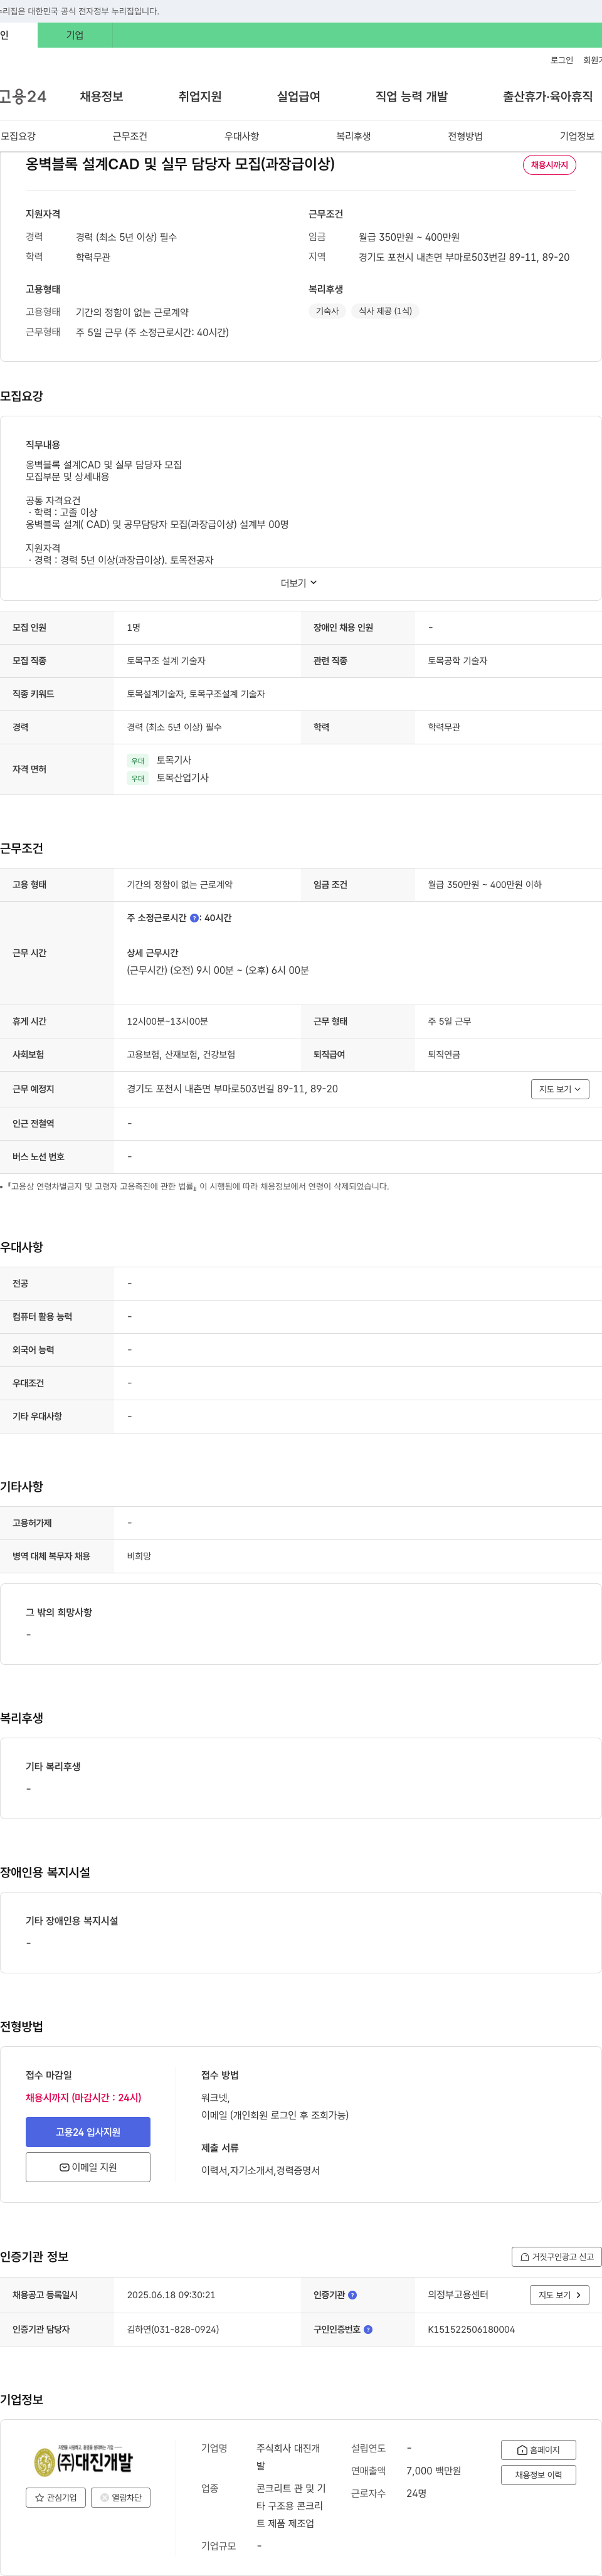This screenshot has width=602, height=2576.
Task: Click the certification number K151522506180004
Action: point(471,2329)
